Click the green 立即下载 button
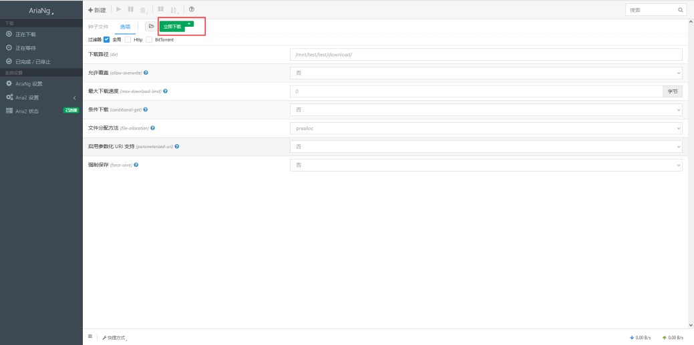Viewport: 694px width, 345px height. point(172,27)
